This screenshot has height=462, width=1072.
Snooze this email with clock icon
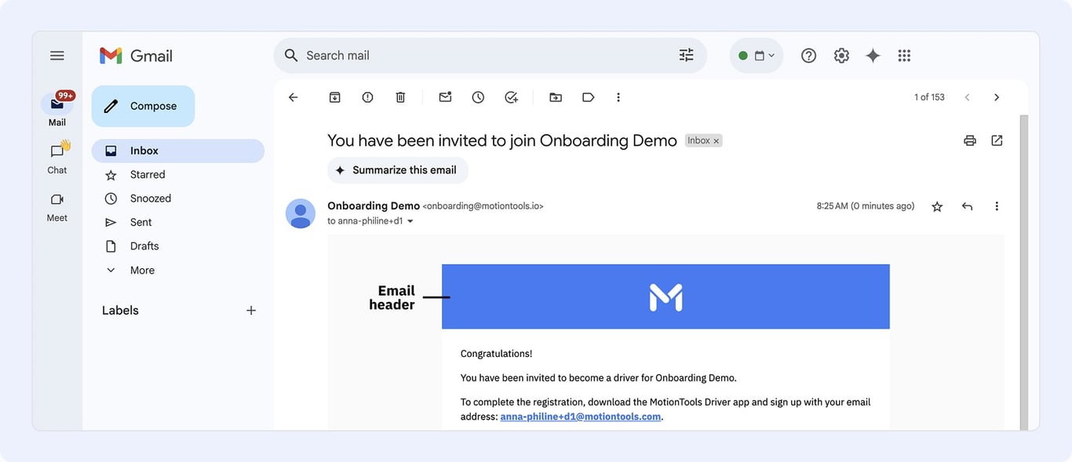(478, 97)
